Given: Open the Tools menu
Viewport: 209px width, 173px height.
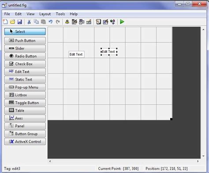Looking at the screenshot, I should click(x=60, y=14).
